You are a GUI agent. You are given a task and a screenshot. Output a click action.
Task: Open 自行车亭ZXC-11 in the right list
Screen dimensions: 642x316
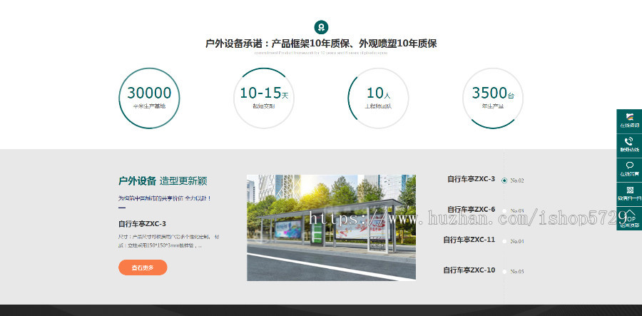tap(469, 240)
